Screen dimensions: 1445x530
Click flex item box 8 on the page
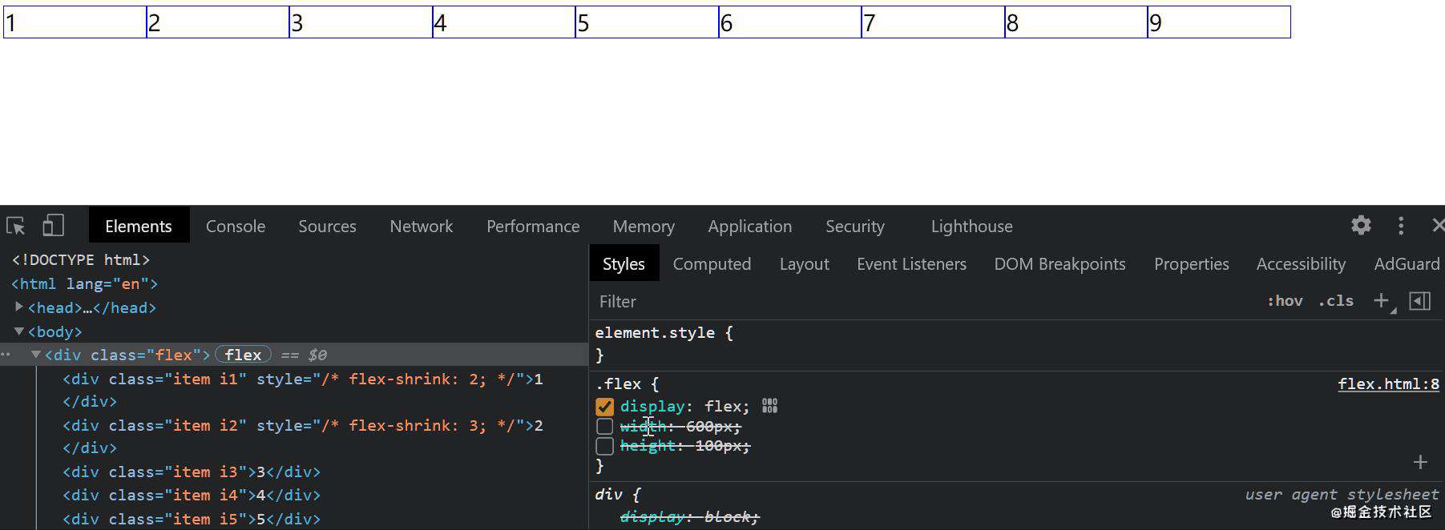click(1076, 22)
